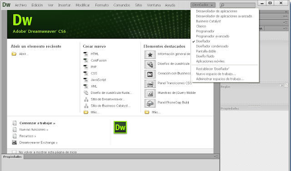This screenshot has width=291, height=171.
Task: Open the Ver menu
Action: [x=50, y=5]
